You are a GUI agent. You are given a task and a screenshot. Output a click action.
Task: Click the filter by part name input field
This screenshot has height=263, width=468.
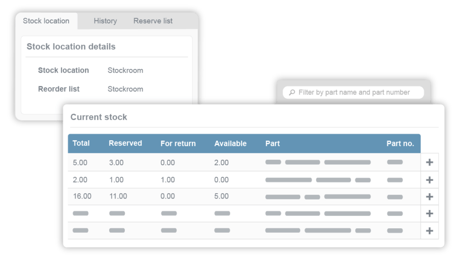[356, 92]
